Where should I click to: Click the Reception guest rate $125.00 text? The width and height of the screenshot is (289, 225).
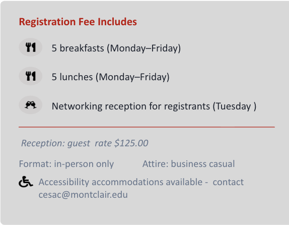[85, 143]
